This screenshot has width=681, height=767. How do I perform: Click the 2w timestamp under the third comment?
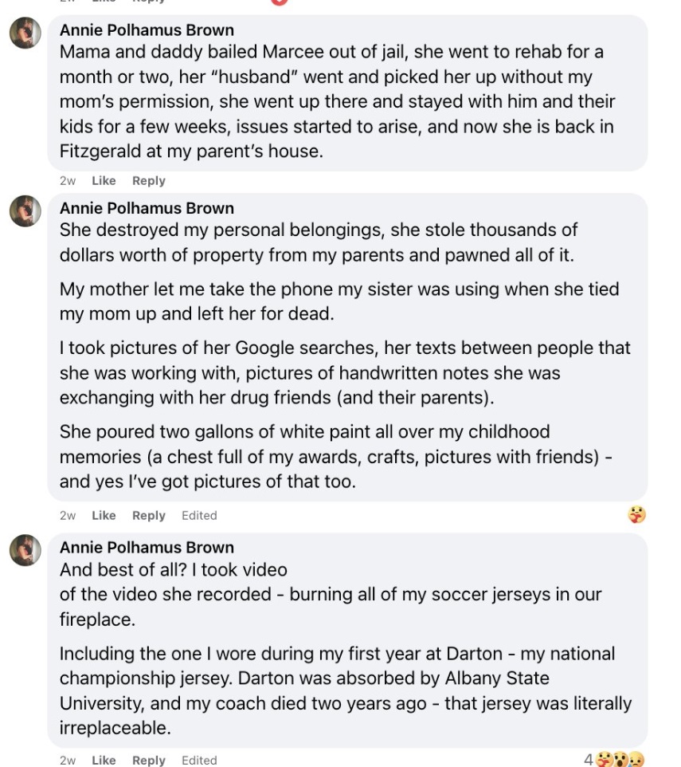(x=67, y=760)
